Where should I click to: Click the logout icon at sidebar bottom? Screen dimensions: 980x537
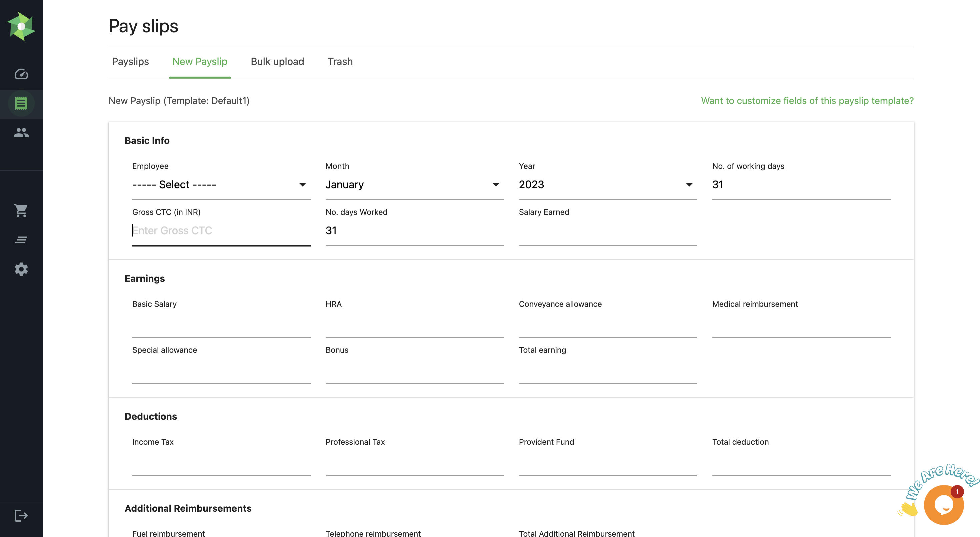21,516
